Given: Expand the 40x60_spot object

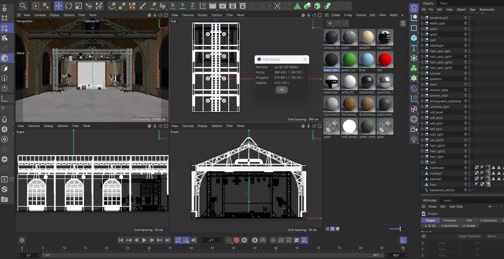Looking at the screenshot, I should point(422,23).
